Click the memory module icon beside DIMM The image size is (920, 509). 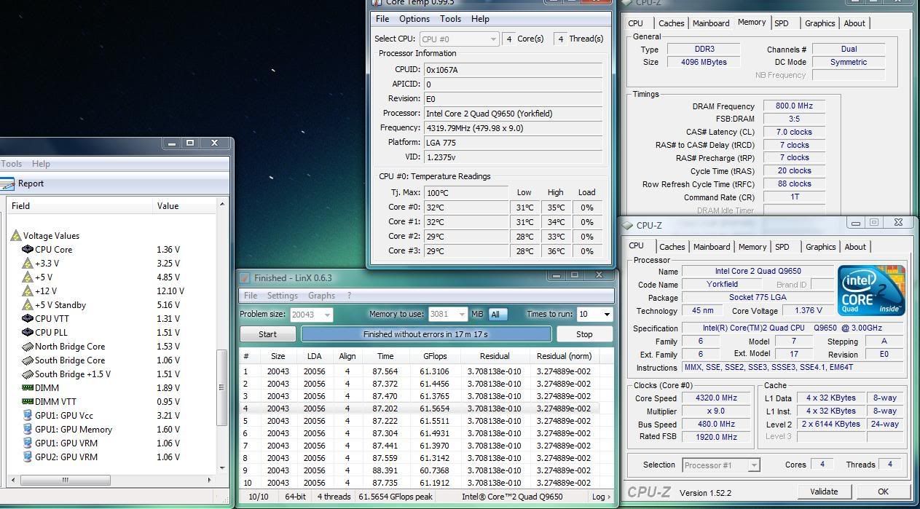tap(28, 388)
